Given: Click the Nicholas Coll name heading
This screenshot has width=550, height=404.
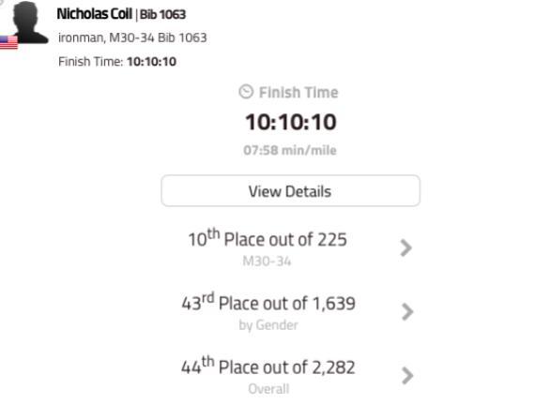Looking at the screenshot, I should (x=95, y=14).
